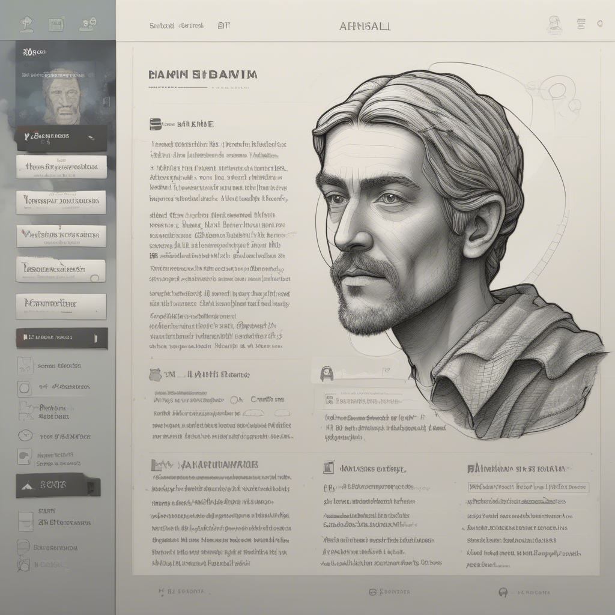Focus the lock-icon input field below the portrait
Screen dimensions: 615x615
[368, 401]
